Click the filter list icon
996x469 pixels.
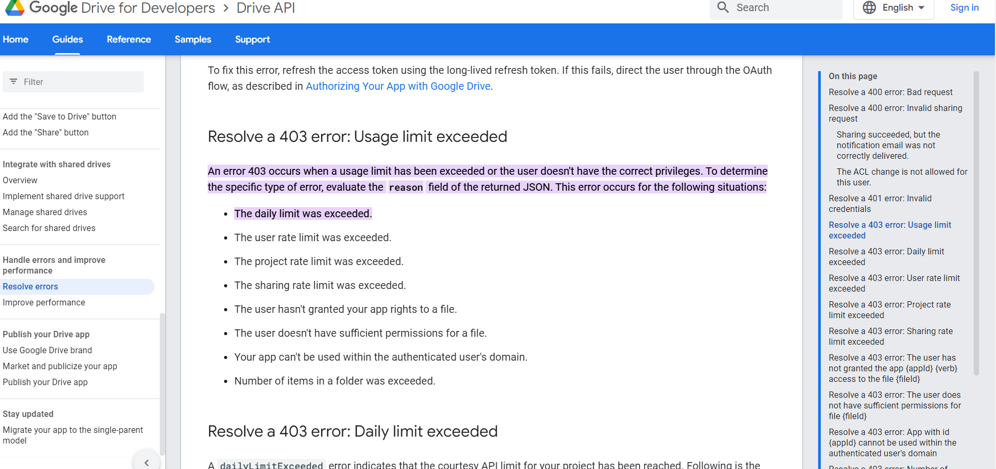[13, 82]
